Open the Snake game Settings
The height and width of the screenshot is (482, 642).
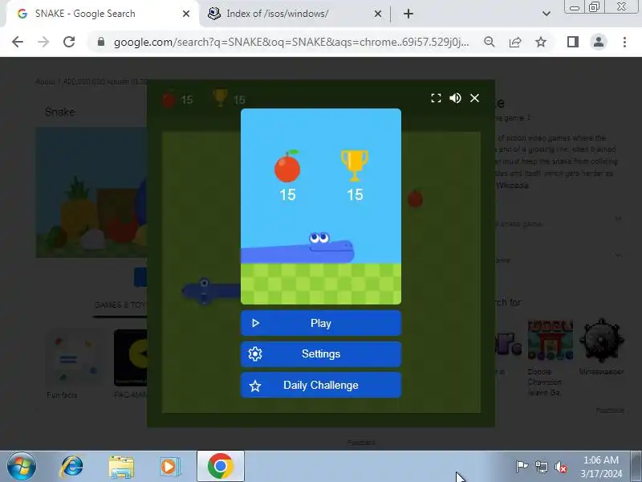point(320,353)
